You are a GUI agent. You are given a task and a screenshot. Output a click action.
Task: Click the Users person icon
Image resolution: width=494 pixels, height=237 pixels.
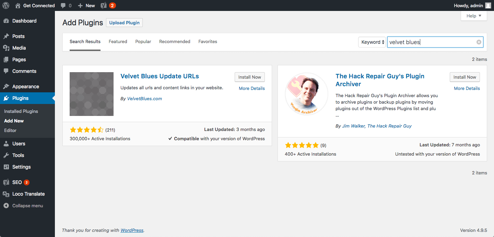[x=6, y=144]
